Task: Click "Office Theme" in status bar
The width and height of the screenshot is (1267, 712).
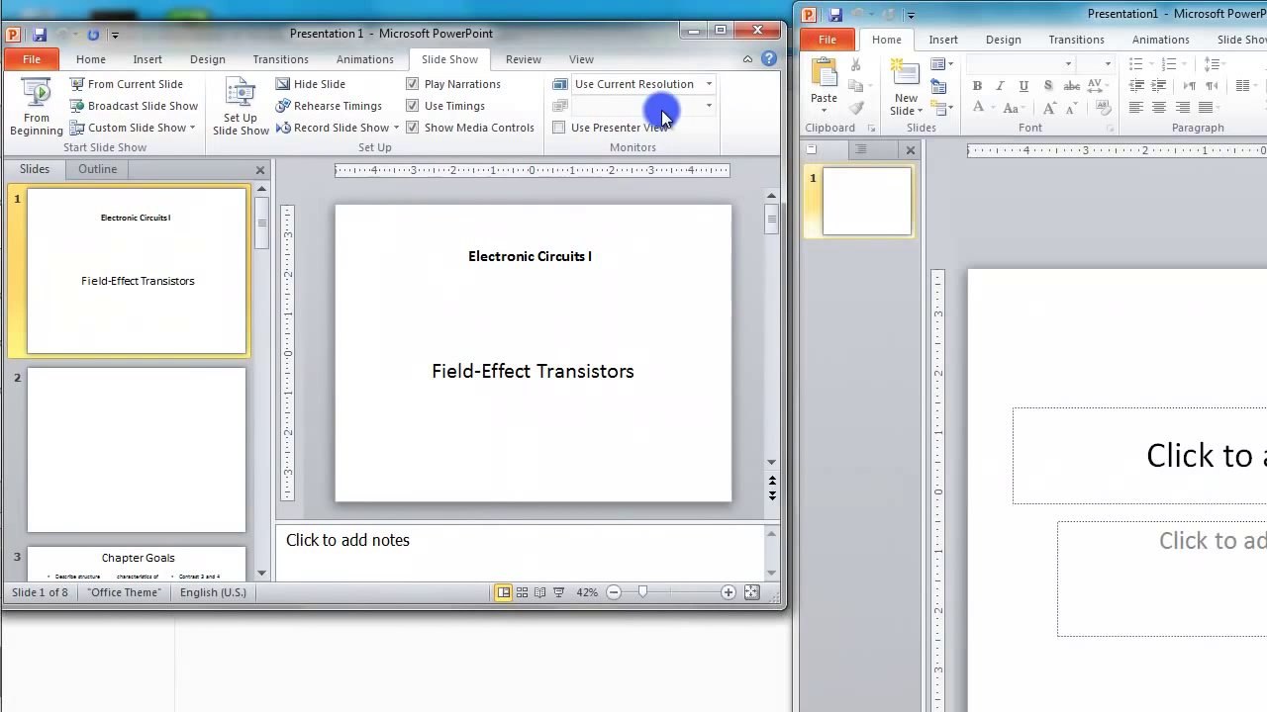Action: tap(124, 592)
